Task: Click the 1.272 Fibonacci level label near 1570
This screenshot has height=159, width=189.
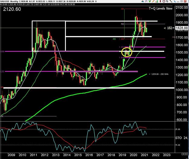Action: 122,47
